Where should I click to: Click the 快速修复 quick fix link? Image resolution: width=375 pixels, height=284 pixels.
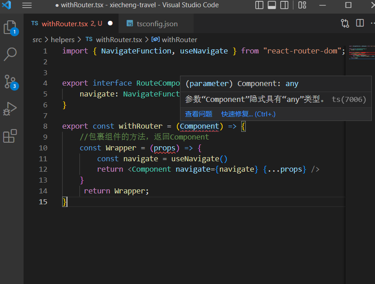248,114
